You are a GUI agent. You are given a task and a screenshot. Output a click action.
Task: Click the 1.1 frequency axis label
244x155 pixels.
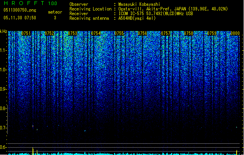(x=3, y=50)
